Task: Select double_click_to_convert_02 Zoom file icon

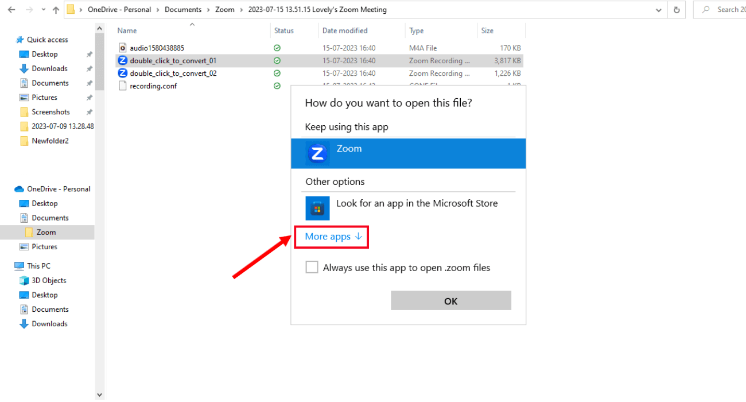Action: [122, 73]
